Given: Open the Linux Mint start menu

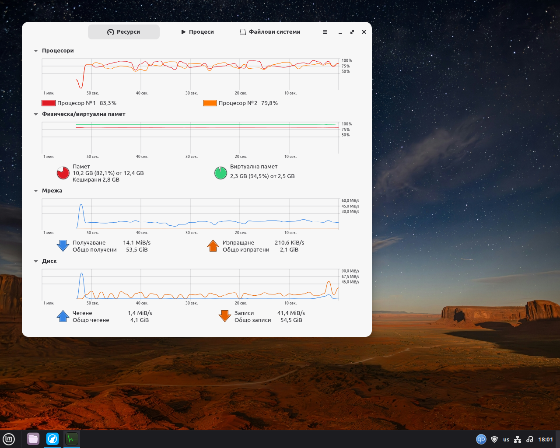Looking at the screenshot, I should coord(9,439).
